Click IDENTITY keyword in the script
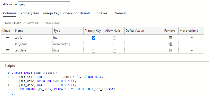The height and width of the screenshot is (96, 209). point(68,77)
